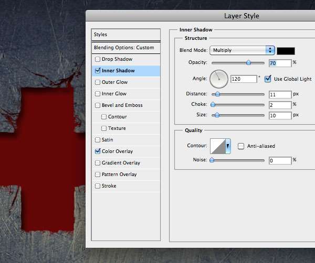Click the Opacity slider handle
This screenshot has width=315, height=263.
click(x=248, y=62)
